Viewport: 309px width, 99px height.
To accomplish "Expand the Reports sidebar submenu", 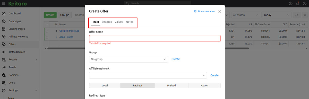I will click(x=36, y=60).
